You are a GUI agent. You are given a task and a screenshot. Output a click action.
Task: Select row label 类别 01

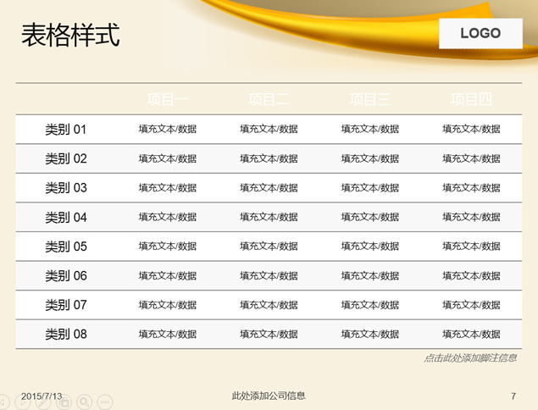[x=66, y=130]
